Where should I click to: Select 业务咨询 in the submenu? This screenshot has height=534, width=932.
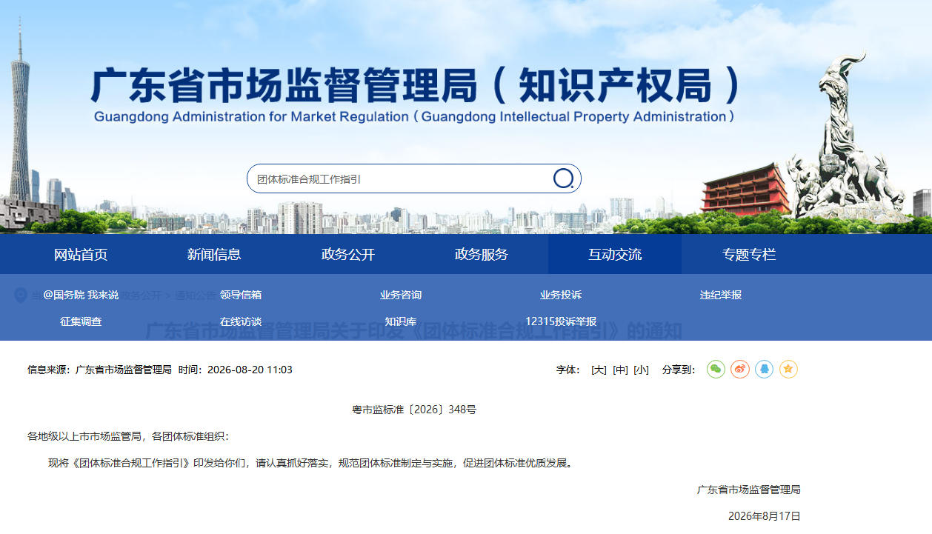[401, 295]
